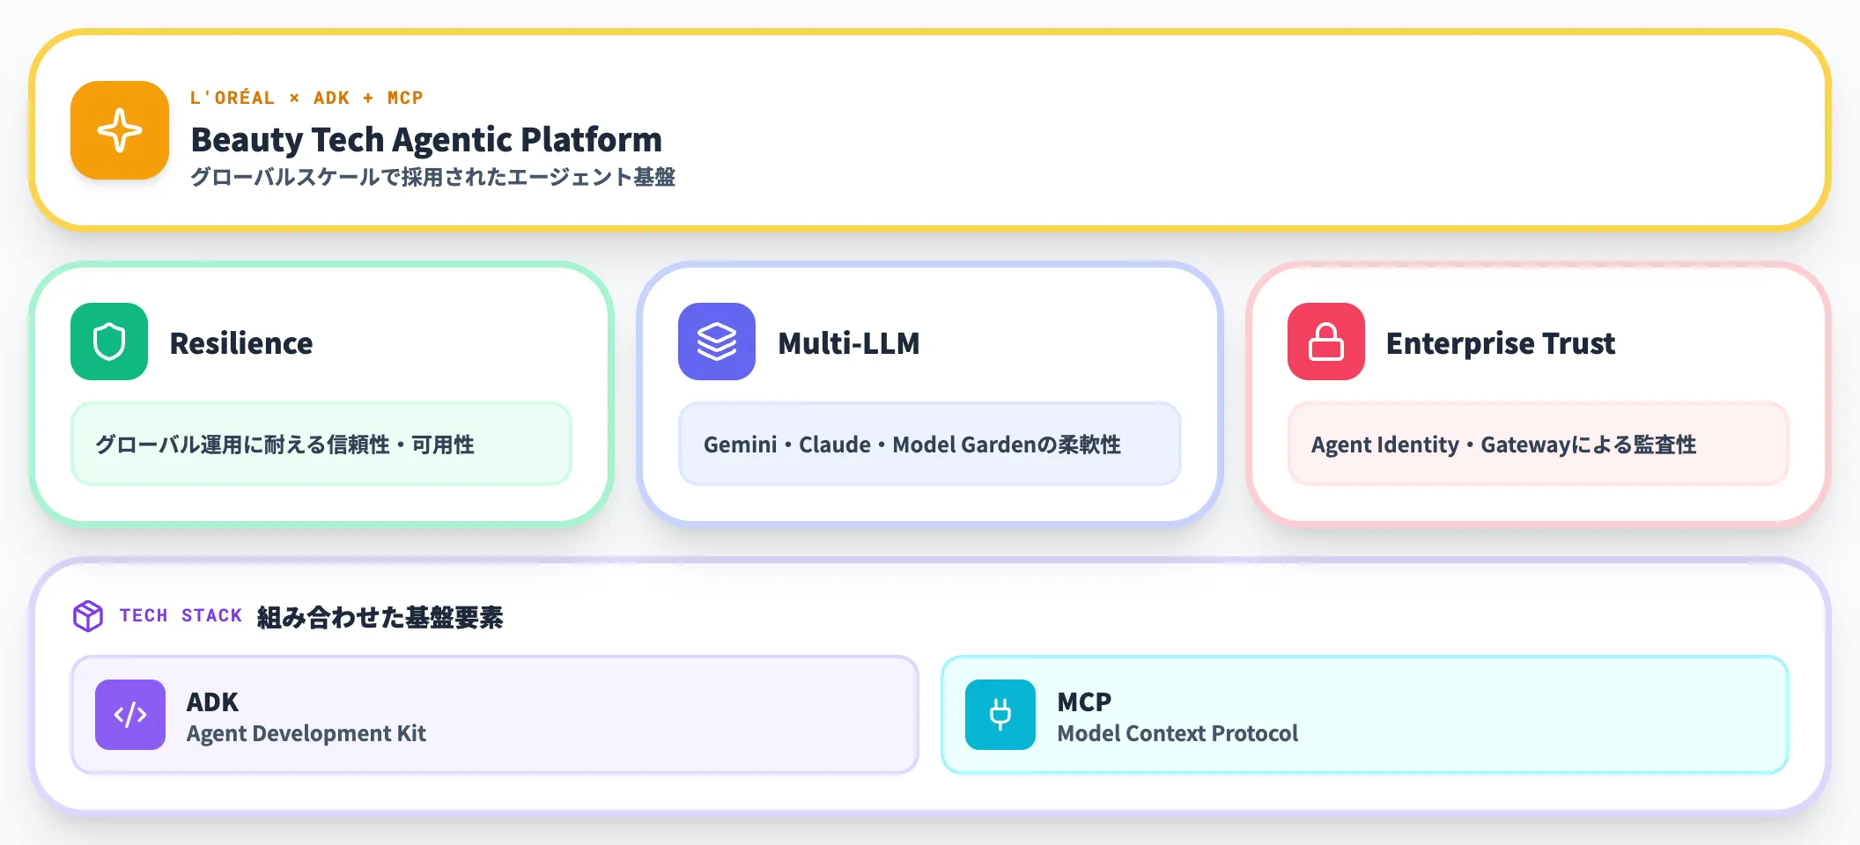This screenshot has width=1860, height=845.
Task: Click the Resilience card title
Action: tap(241, 343)
